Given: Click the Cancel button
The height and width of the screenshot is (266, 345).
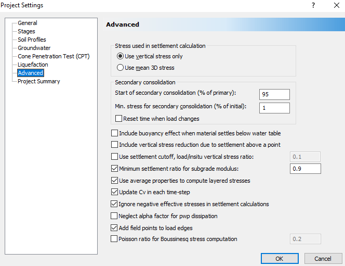Looking at the screenshot, I should tap(323, 258).
